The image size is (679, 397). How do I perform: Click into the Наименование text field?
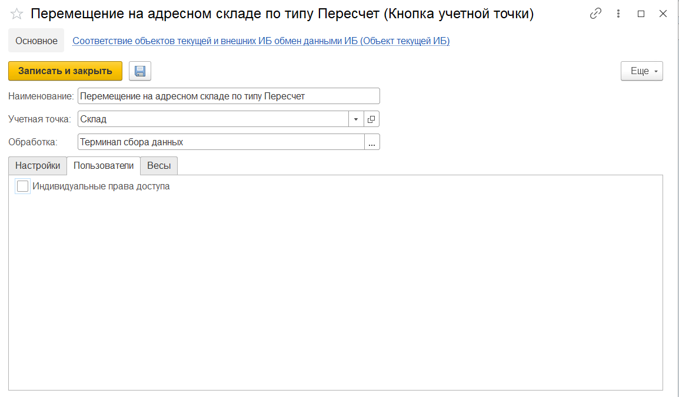tap(228, 96)
